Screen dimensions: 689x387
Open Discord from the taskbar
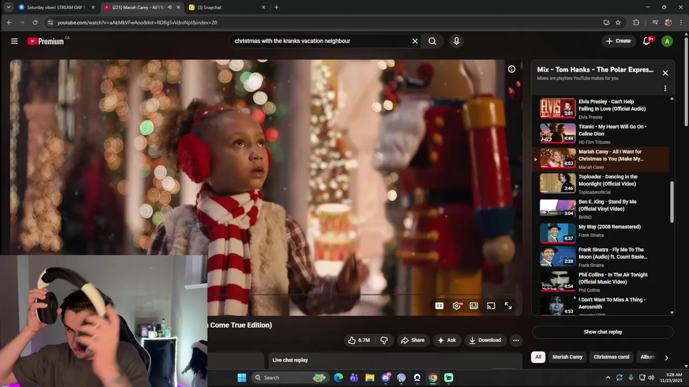click(385, 378)
